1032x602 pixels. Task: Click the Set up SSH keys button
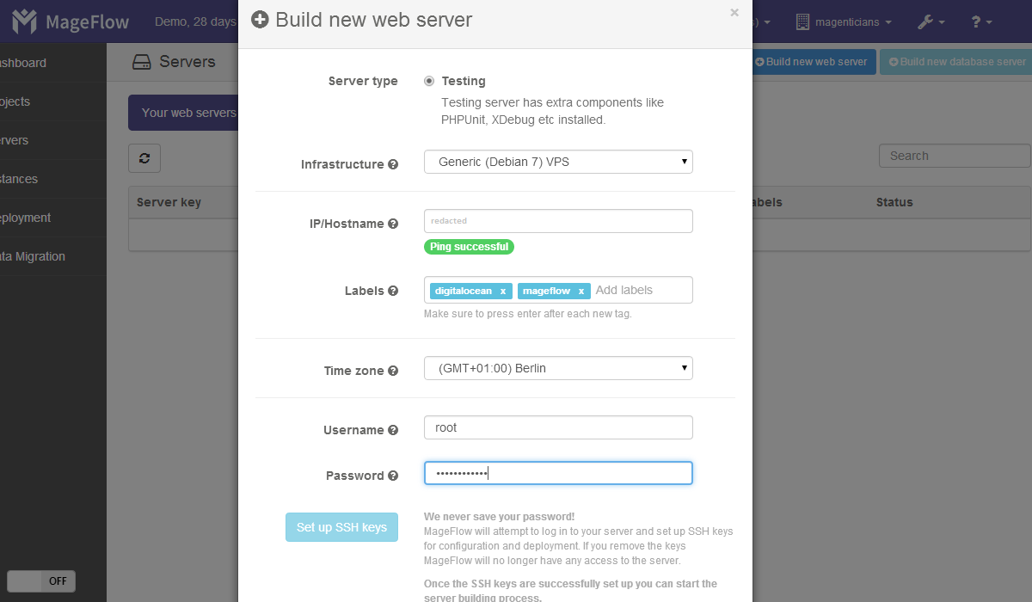pyautogui.click(x=341, y=527)
